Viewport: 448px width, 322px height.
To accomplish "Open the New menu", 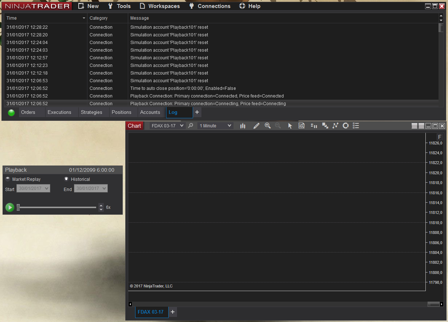I will [89, 6].
